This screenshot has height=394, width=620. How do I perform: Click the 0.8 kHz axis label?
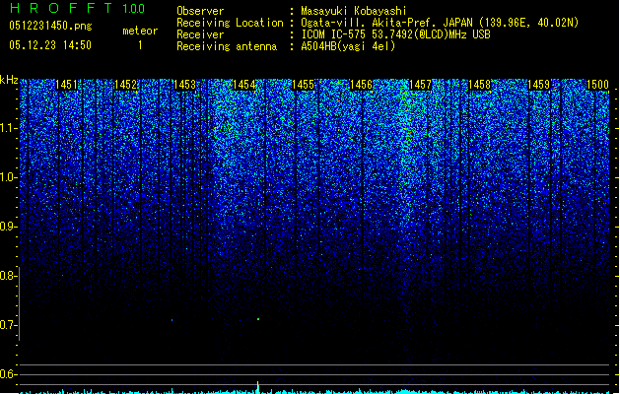9,276
